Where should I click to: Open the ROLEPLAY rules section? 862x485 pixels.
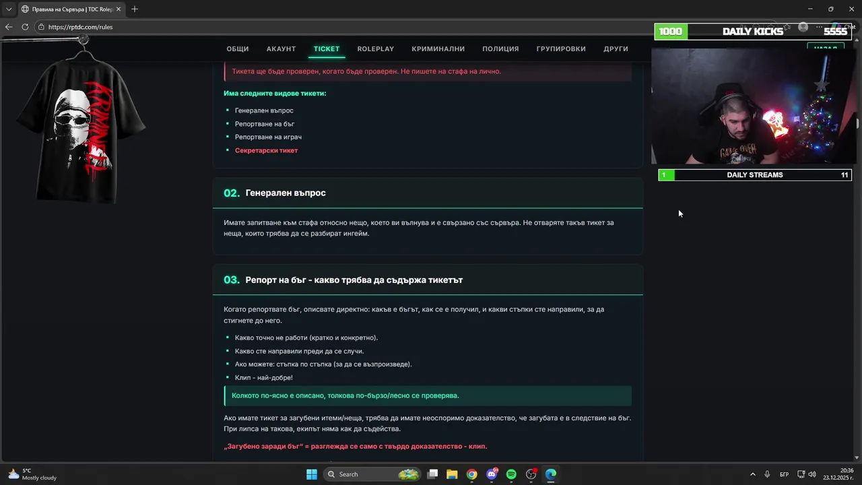coord(376,48)
